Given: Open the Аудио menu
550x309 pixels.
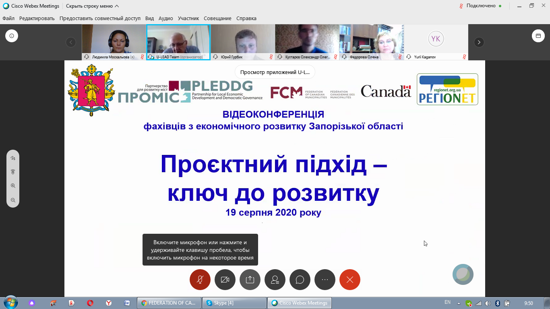Looking at the screenshot, I should [x=165, y=18].
